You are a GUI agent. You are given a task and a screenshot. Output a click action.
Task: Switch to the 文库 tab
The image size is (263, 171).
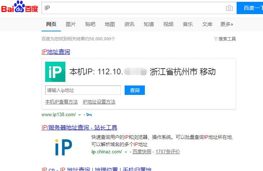[x=207, y=24]
